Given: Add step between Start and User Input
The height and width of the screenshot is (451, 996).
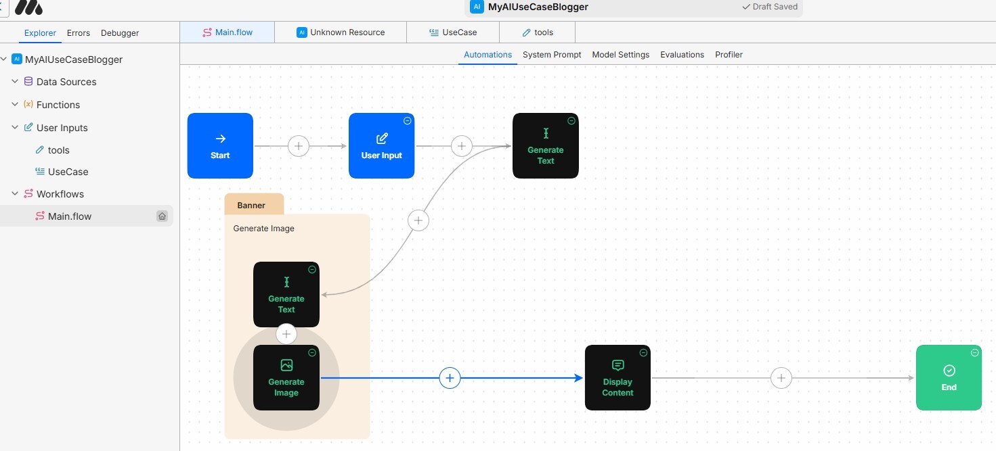Looking at the screenshot, I should (299, 146).
